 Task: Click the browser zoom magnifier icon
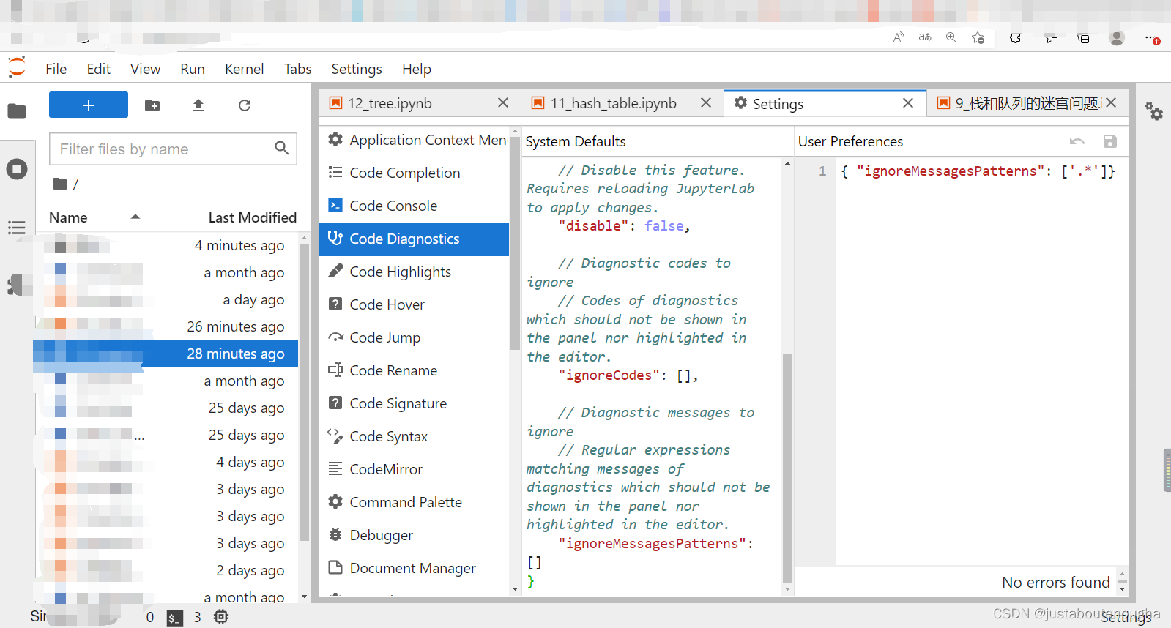[951, 37]
